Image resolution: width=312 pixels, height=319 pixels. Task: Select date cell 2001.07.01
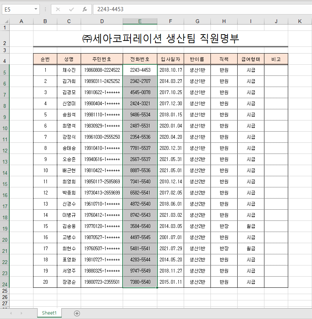click(171, 238)
